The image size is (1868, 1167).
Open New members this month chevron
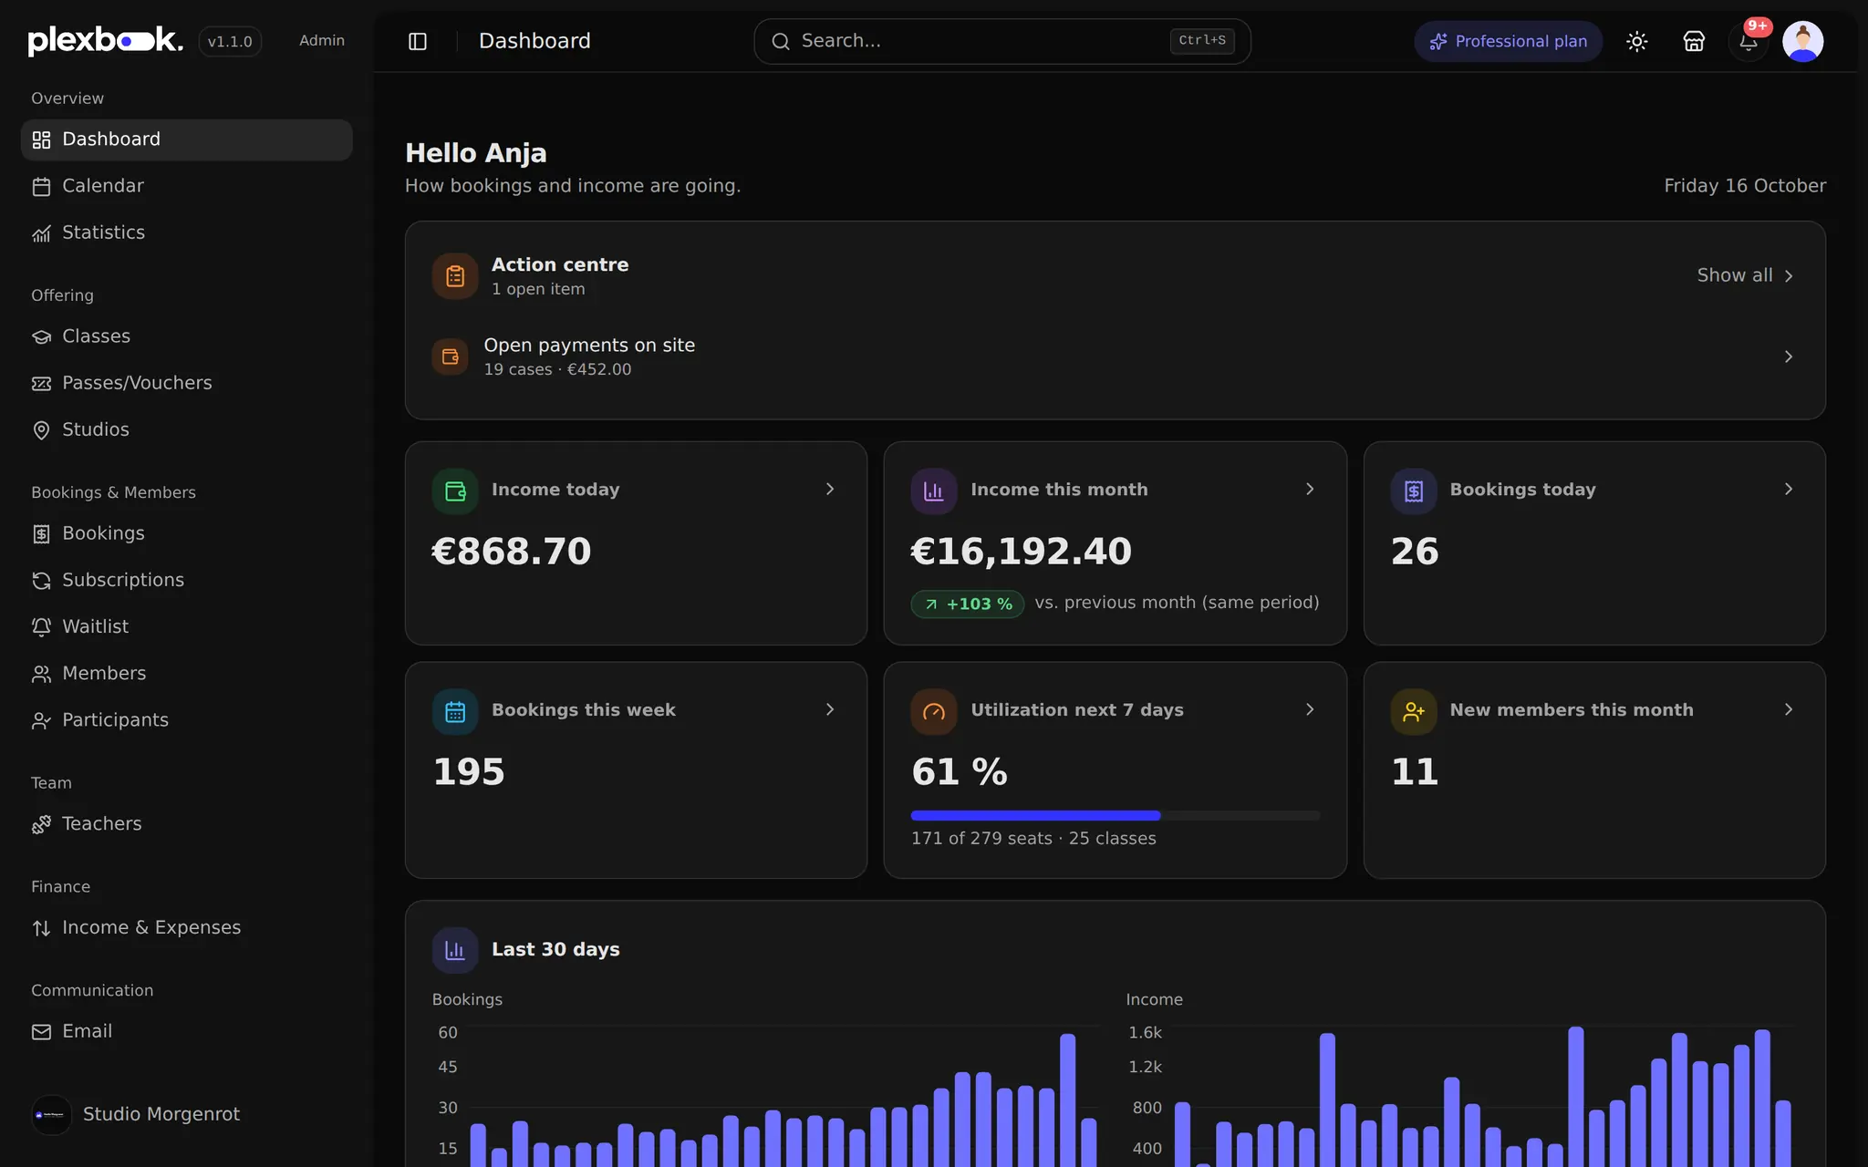(1789, 709)
